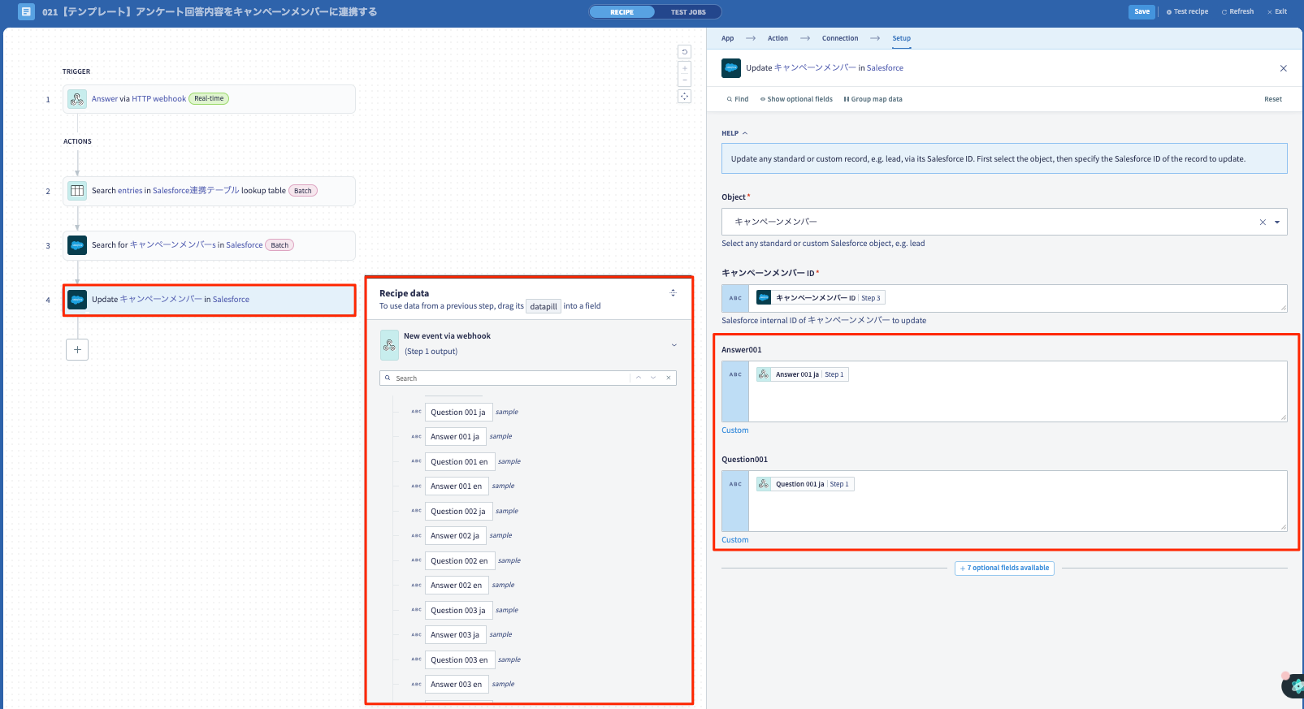Zoom out on the recipe canvas
The image size is (1304, 709).
685,80
